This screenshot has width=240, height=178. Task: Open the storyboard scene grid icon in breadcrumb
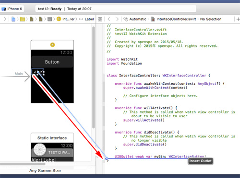(x=50, y=19)
